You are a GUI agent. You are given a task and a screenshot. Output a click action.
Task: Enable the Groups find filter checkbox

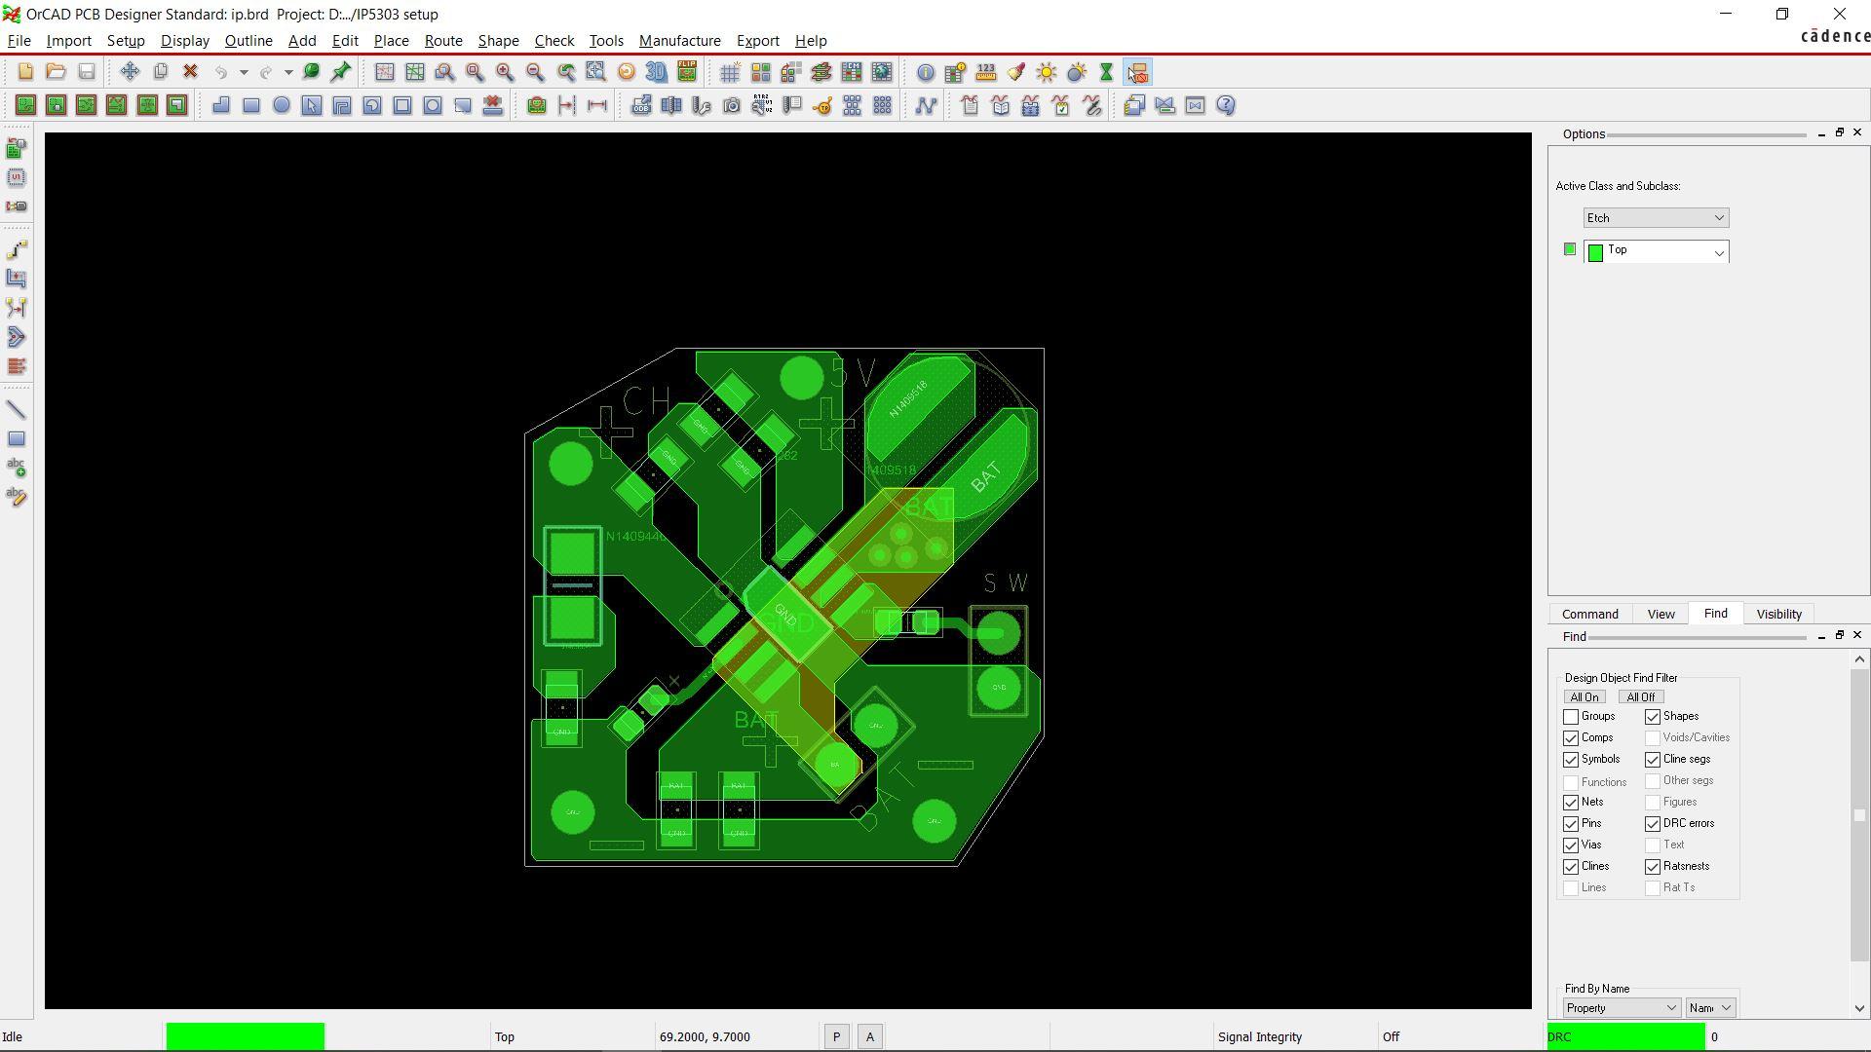tap(1571, 717)
